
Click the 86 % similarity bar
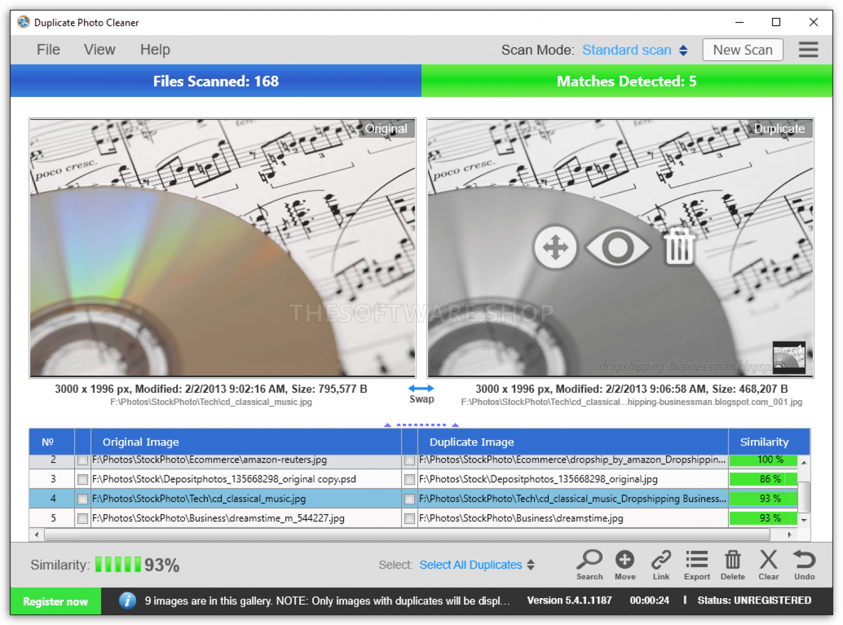pyautogui.click(x=763, y=479)
